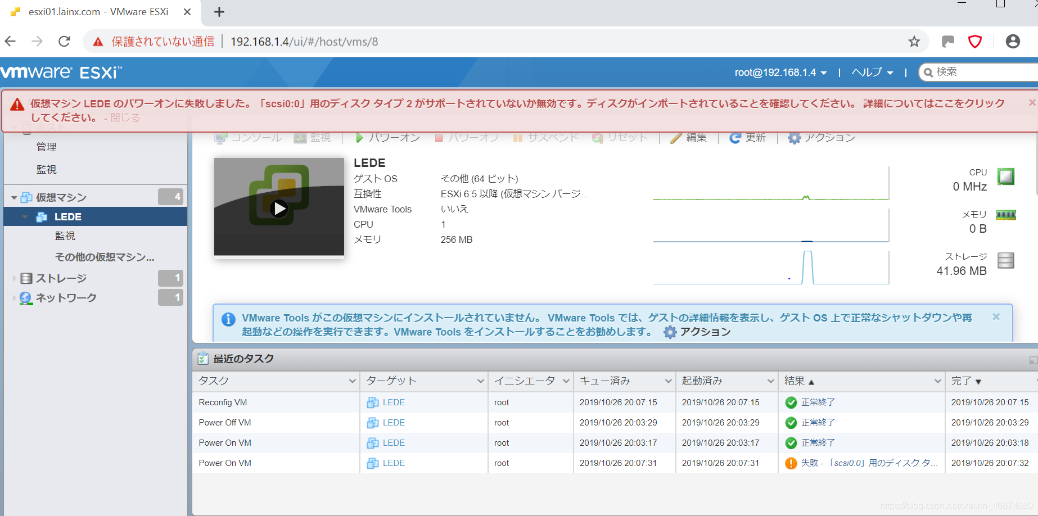Open ヘルプ help dropdown
Screen dimensions: 1038x516
pos(872,73)
